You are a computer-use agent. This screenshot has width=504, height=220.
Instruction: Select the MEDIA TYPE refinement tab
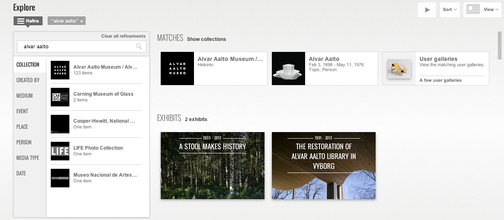point(30,158)
